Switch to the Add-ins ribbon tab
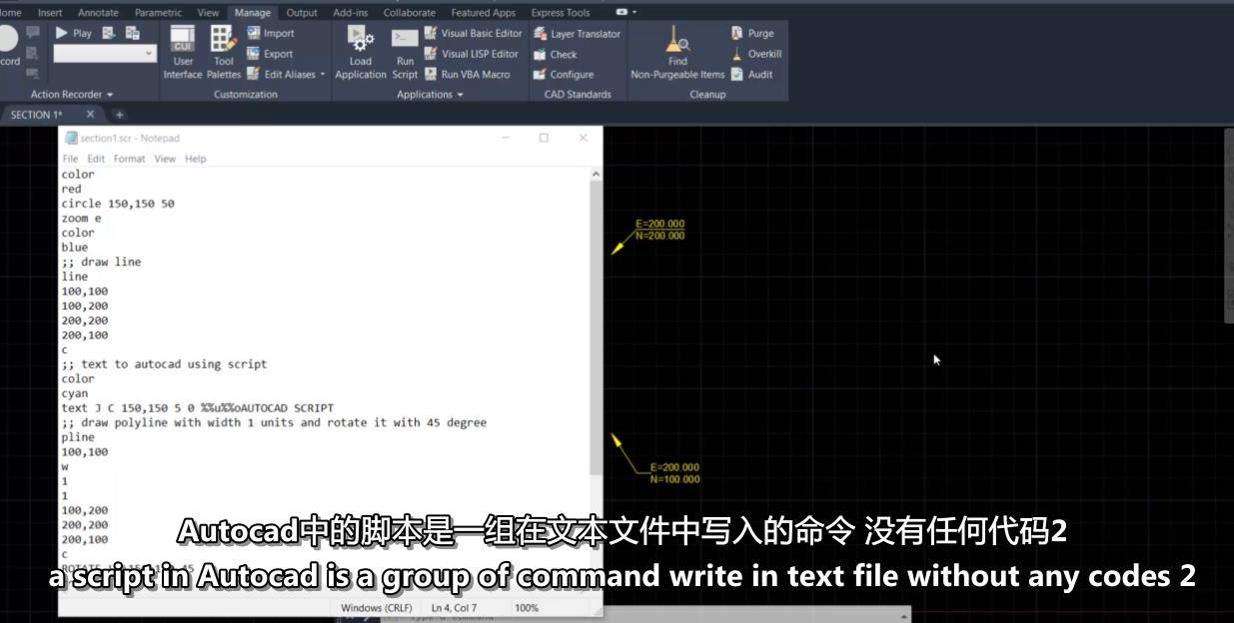Image resolution: width=1234 pixels, height=623 pixels. [350, 12]
